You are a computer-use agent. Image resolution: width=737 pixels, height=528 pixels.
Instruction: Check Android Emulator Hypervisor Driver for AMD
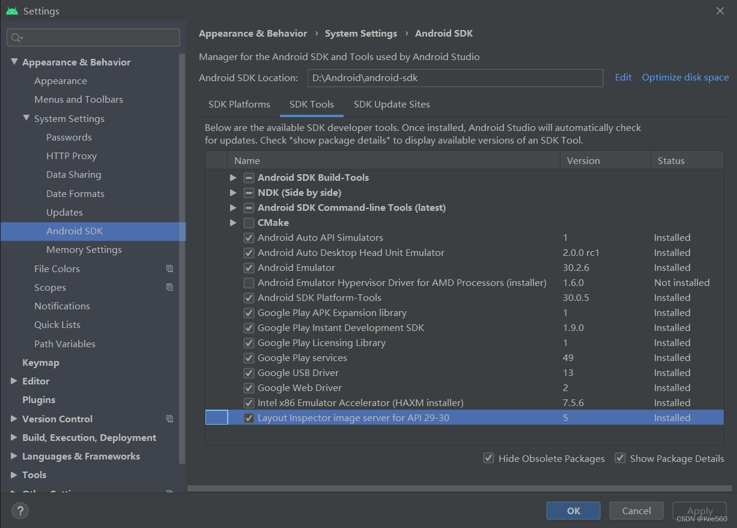pyautogui.click(x=249, y=283)
